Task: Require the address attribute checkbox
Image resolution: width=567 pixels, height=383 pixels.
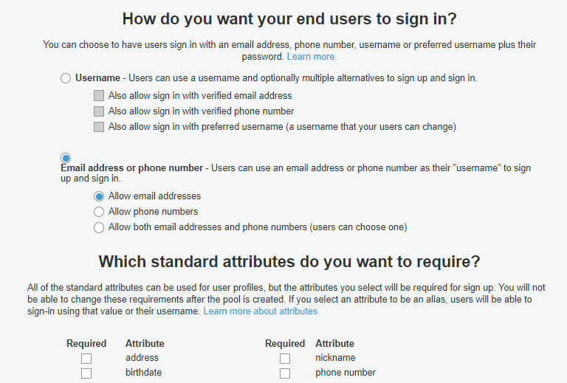Action: (86, 359)
